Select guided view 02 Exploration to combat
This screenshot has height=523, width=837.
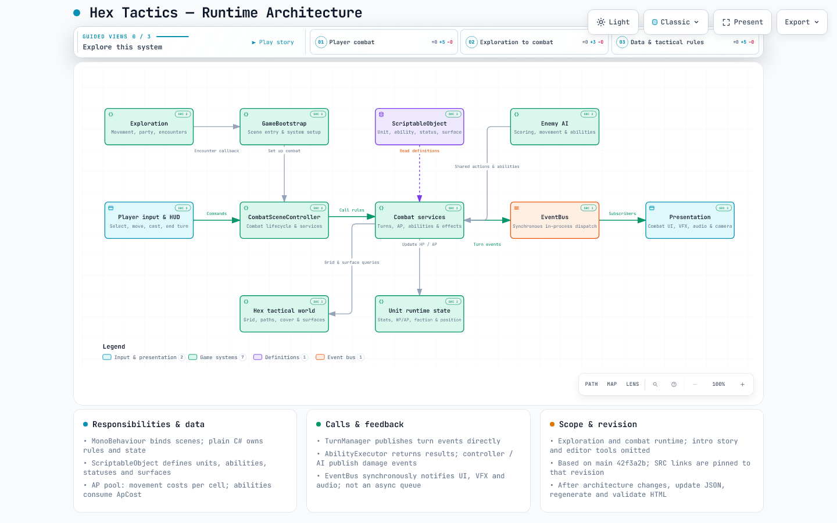[535, 42]
